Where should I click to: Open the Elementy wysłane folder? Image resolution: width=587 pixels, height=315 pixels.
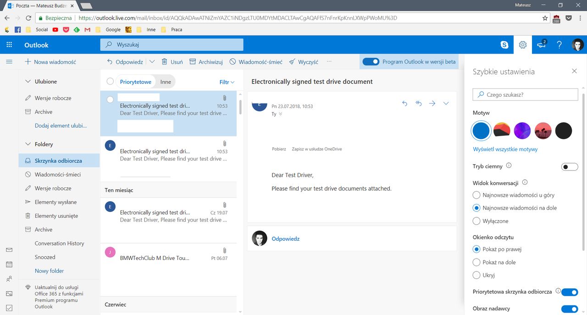pyautogui.click(x=55, y=202)
